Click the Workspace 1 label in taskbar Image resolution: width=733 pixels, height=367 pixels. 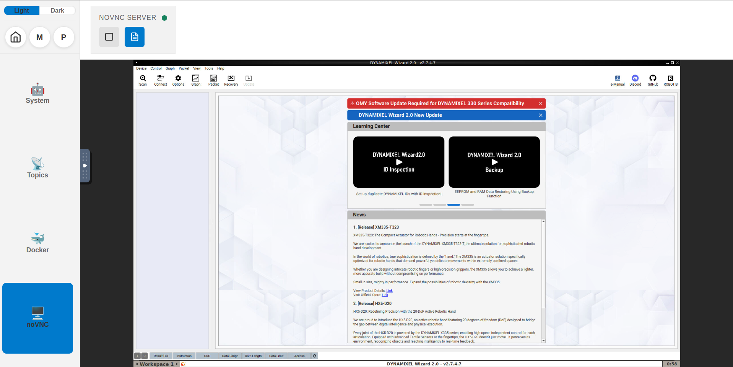tap(157, 364)
